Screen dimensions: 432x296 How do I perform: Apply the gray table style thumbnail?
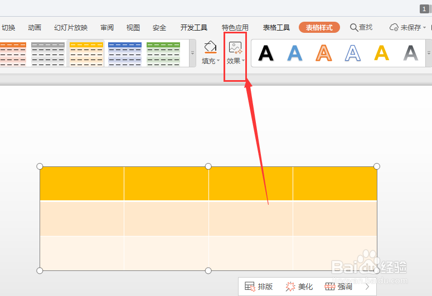click(x=48, y=54)
